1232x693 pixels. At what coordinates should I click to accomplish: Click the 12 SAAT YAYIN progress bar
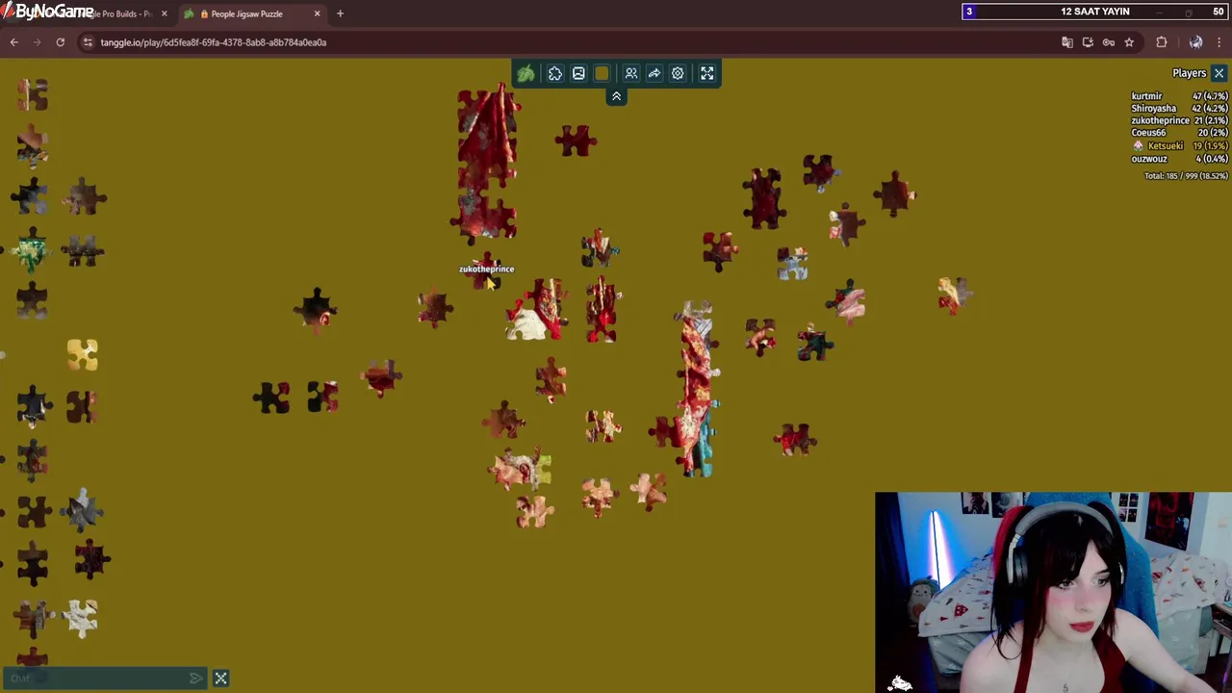point(1095,12)
